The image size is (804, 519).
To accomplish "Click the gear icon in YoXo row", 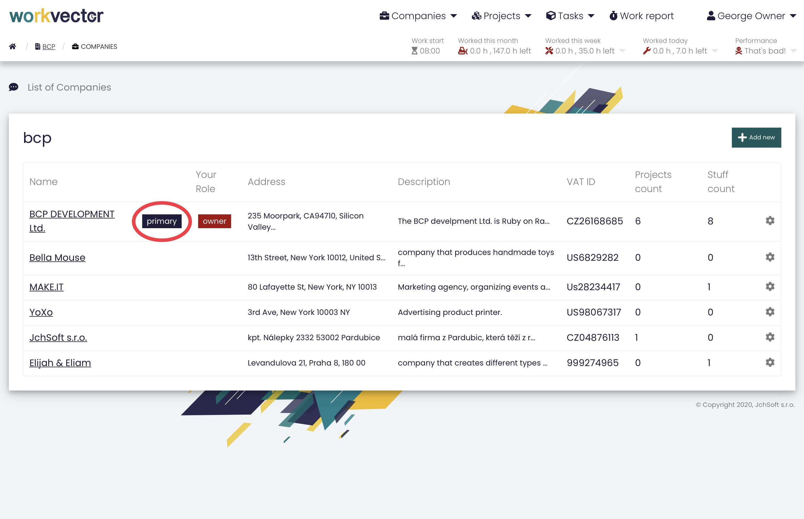I will (x=770, y=312).
